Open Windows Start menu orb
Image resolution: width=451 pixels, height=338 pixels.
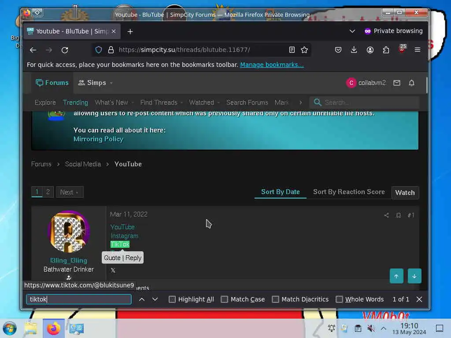[x=10, y=328]
